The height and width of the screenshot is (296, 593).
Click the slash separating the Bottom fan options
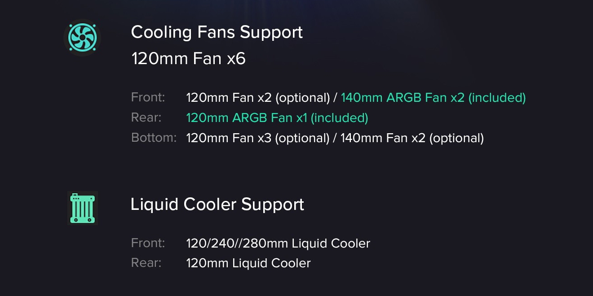pos(335,138)
